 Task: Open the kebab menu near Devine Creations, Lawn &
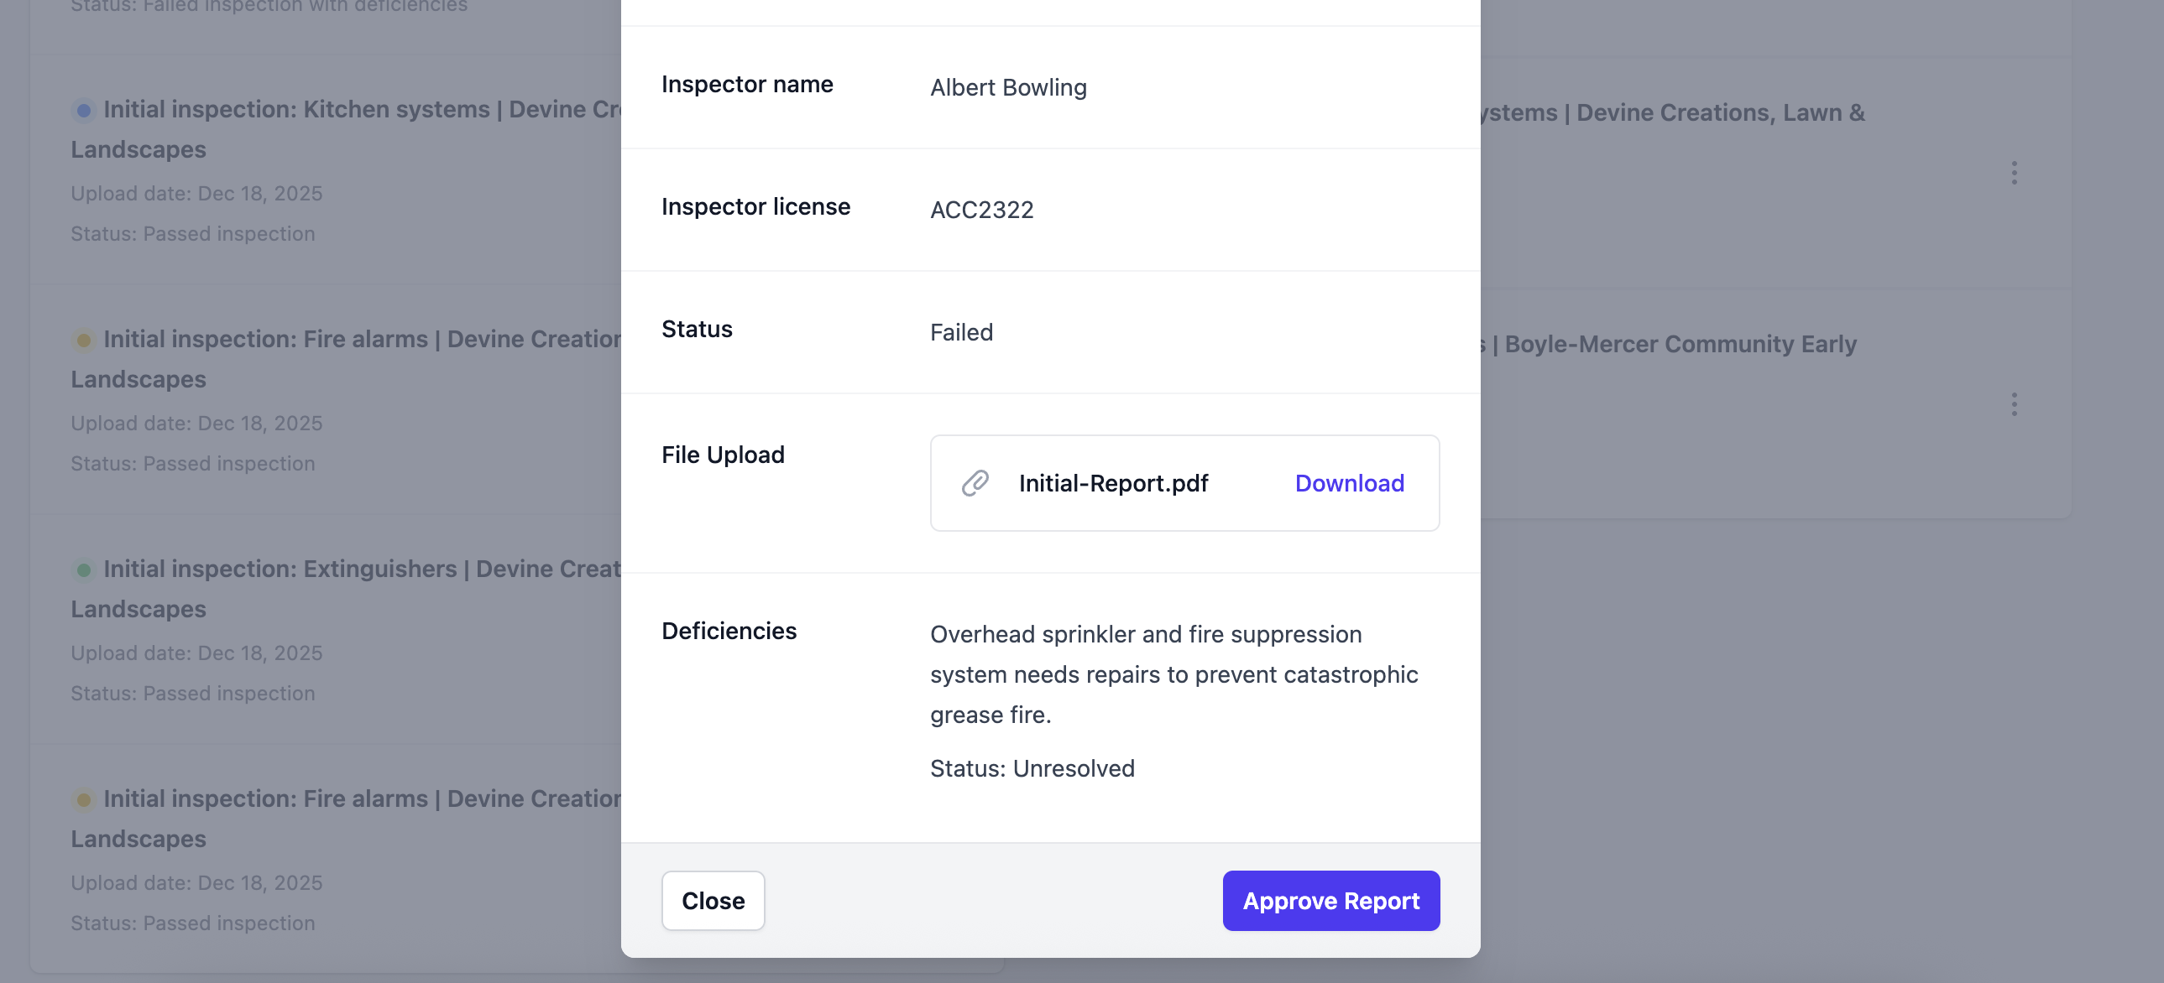(2015, 173)
